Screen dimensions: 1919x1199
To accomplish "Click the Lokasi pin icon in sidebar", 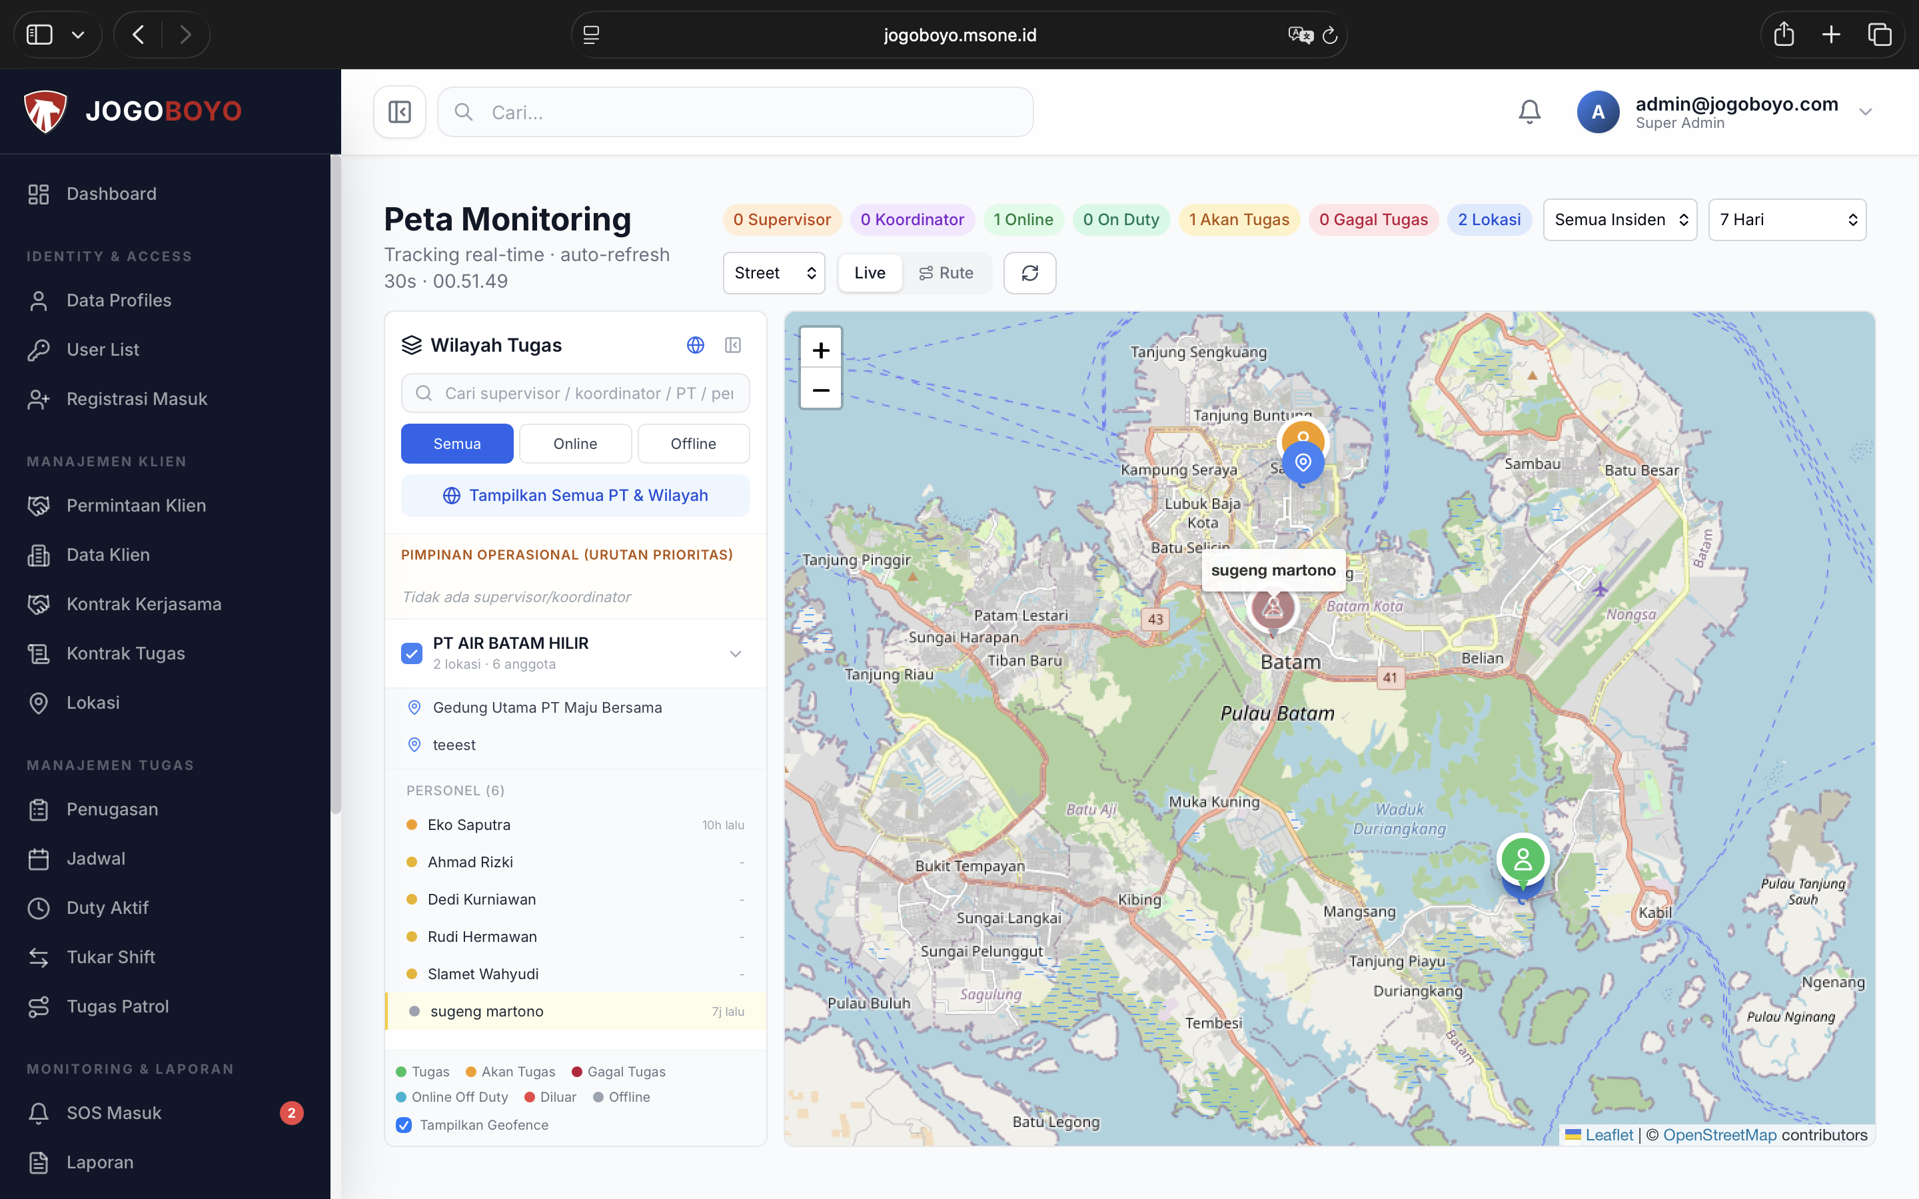I will (x=39, y=703).
